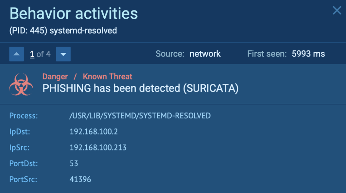346x193 pixels.
Task: Click the Process field label
Action: coord(24,116)
